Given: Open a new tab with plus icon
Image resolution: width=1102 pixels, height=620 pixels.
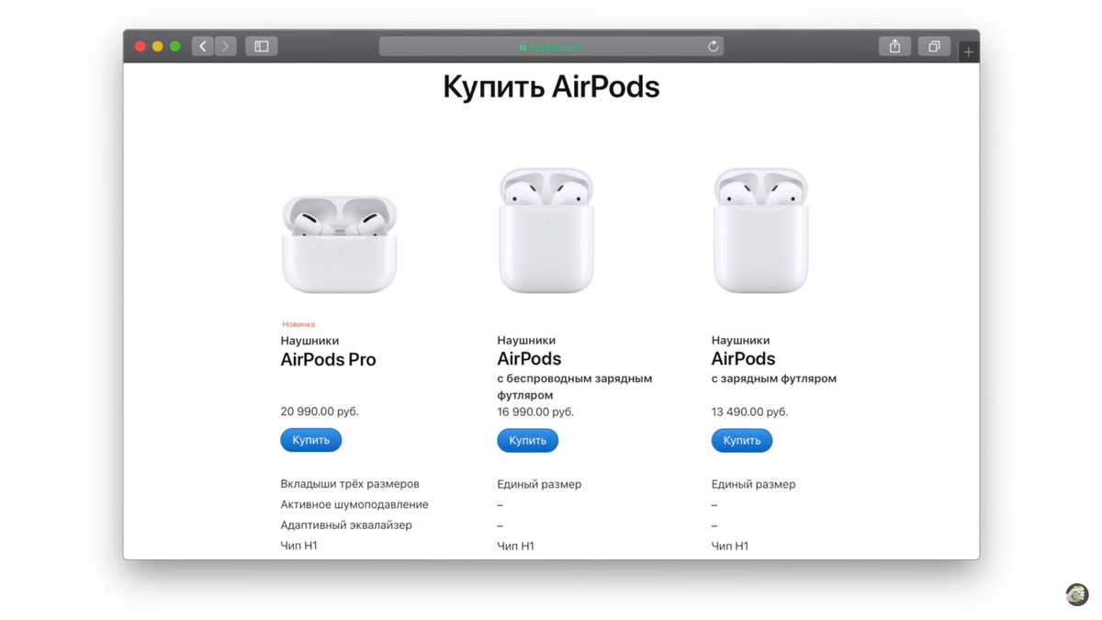Looking at the screenshot, I should 968,51.
